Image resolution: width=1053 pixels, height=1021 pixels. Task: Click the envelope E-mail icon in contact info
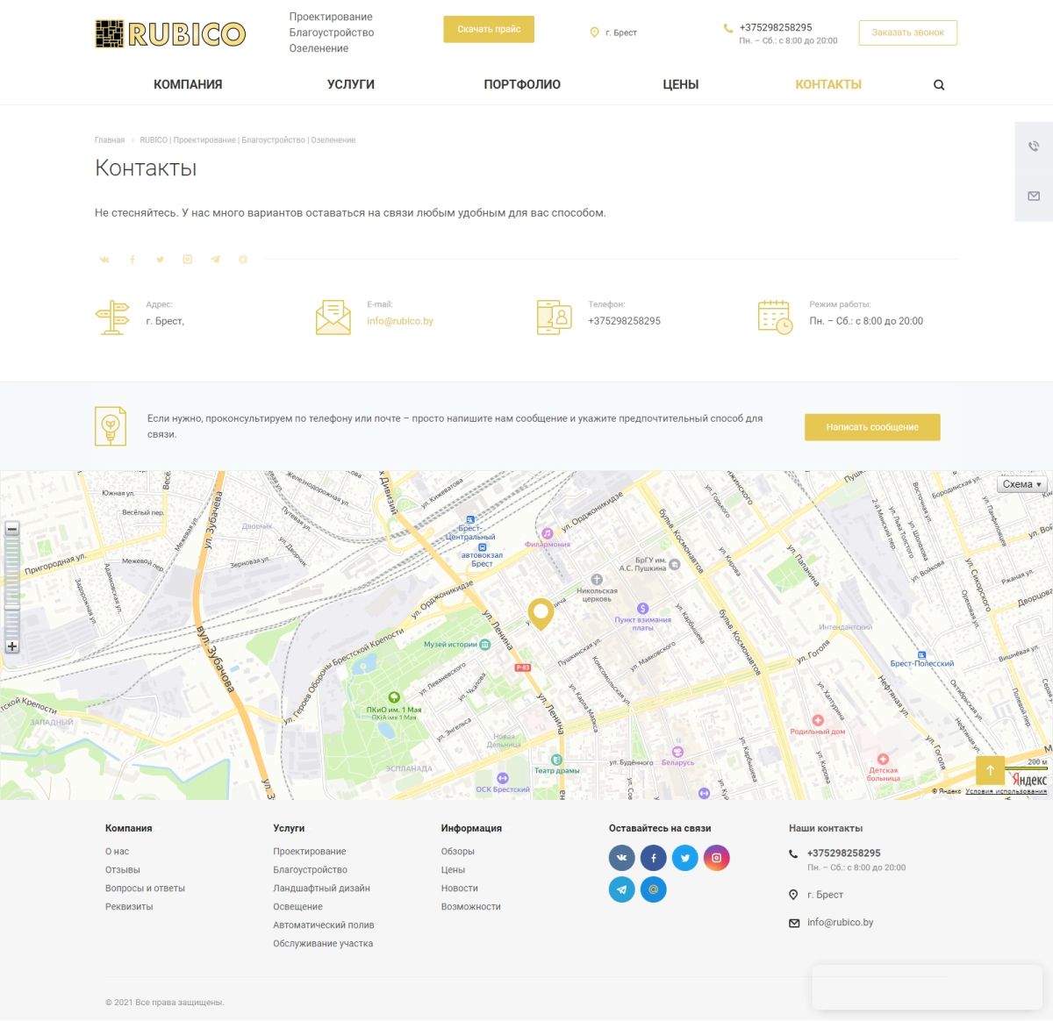[333, 318]
